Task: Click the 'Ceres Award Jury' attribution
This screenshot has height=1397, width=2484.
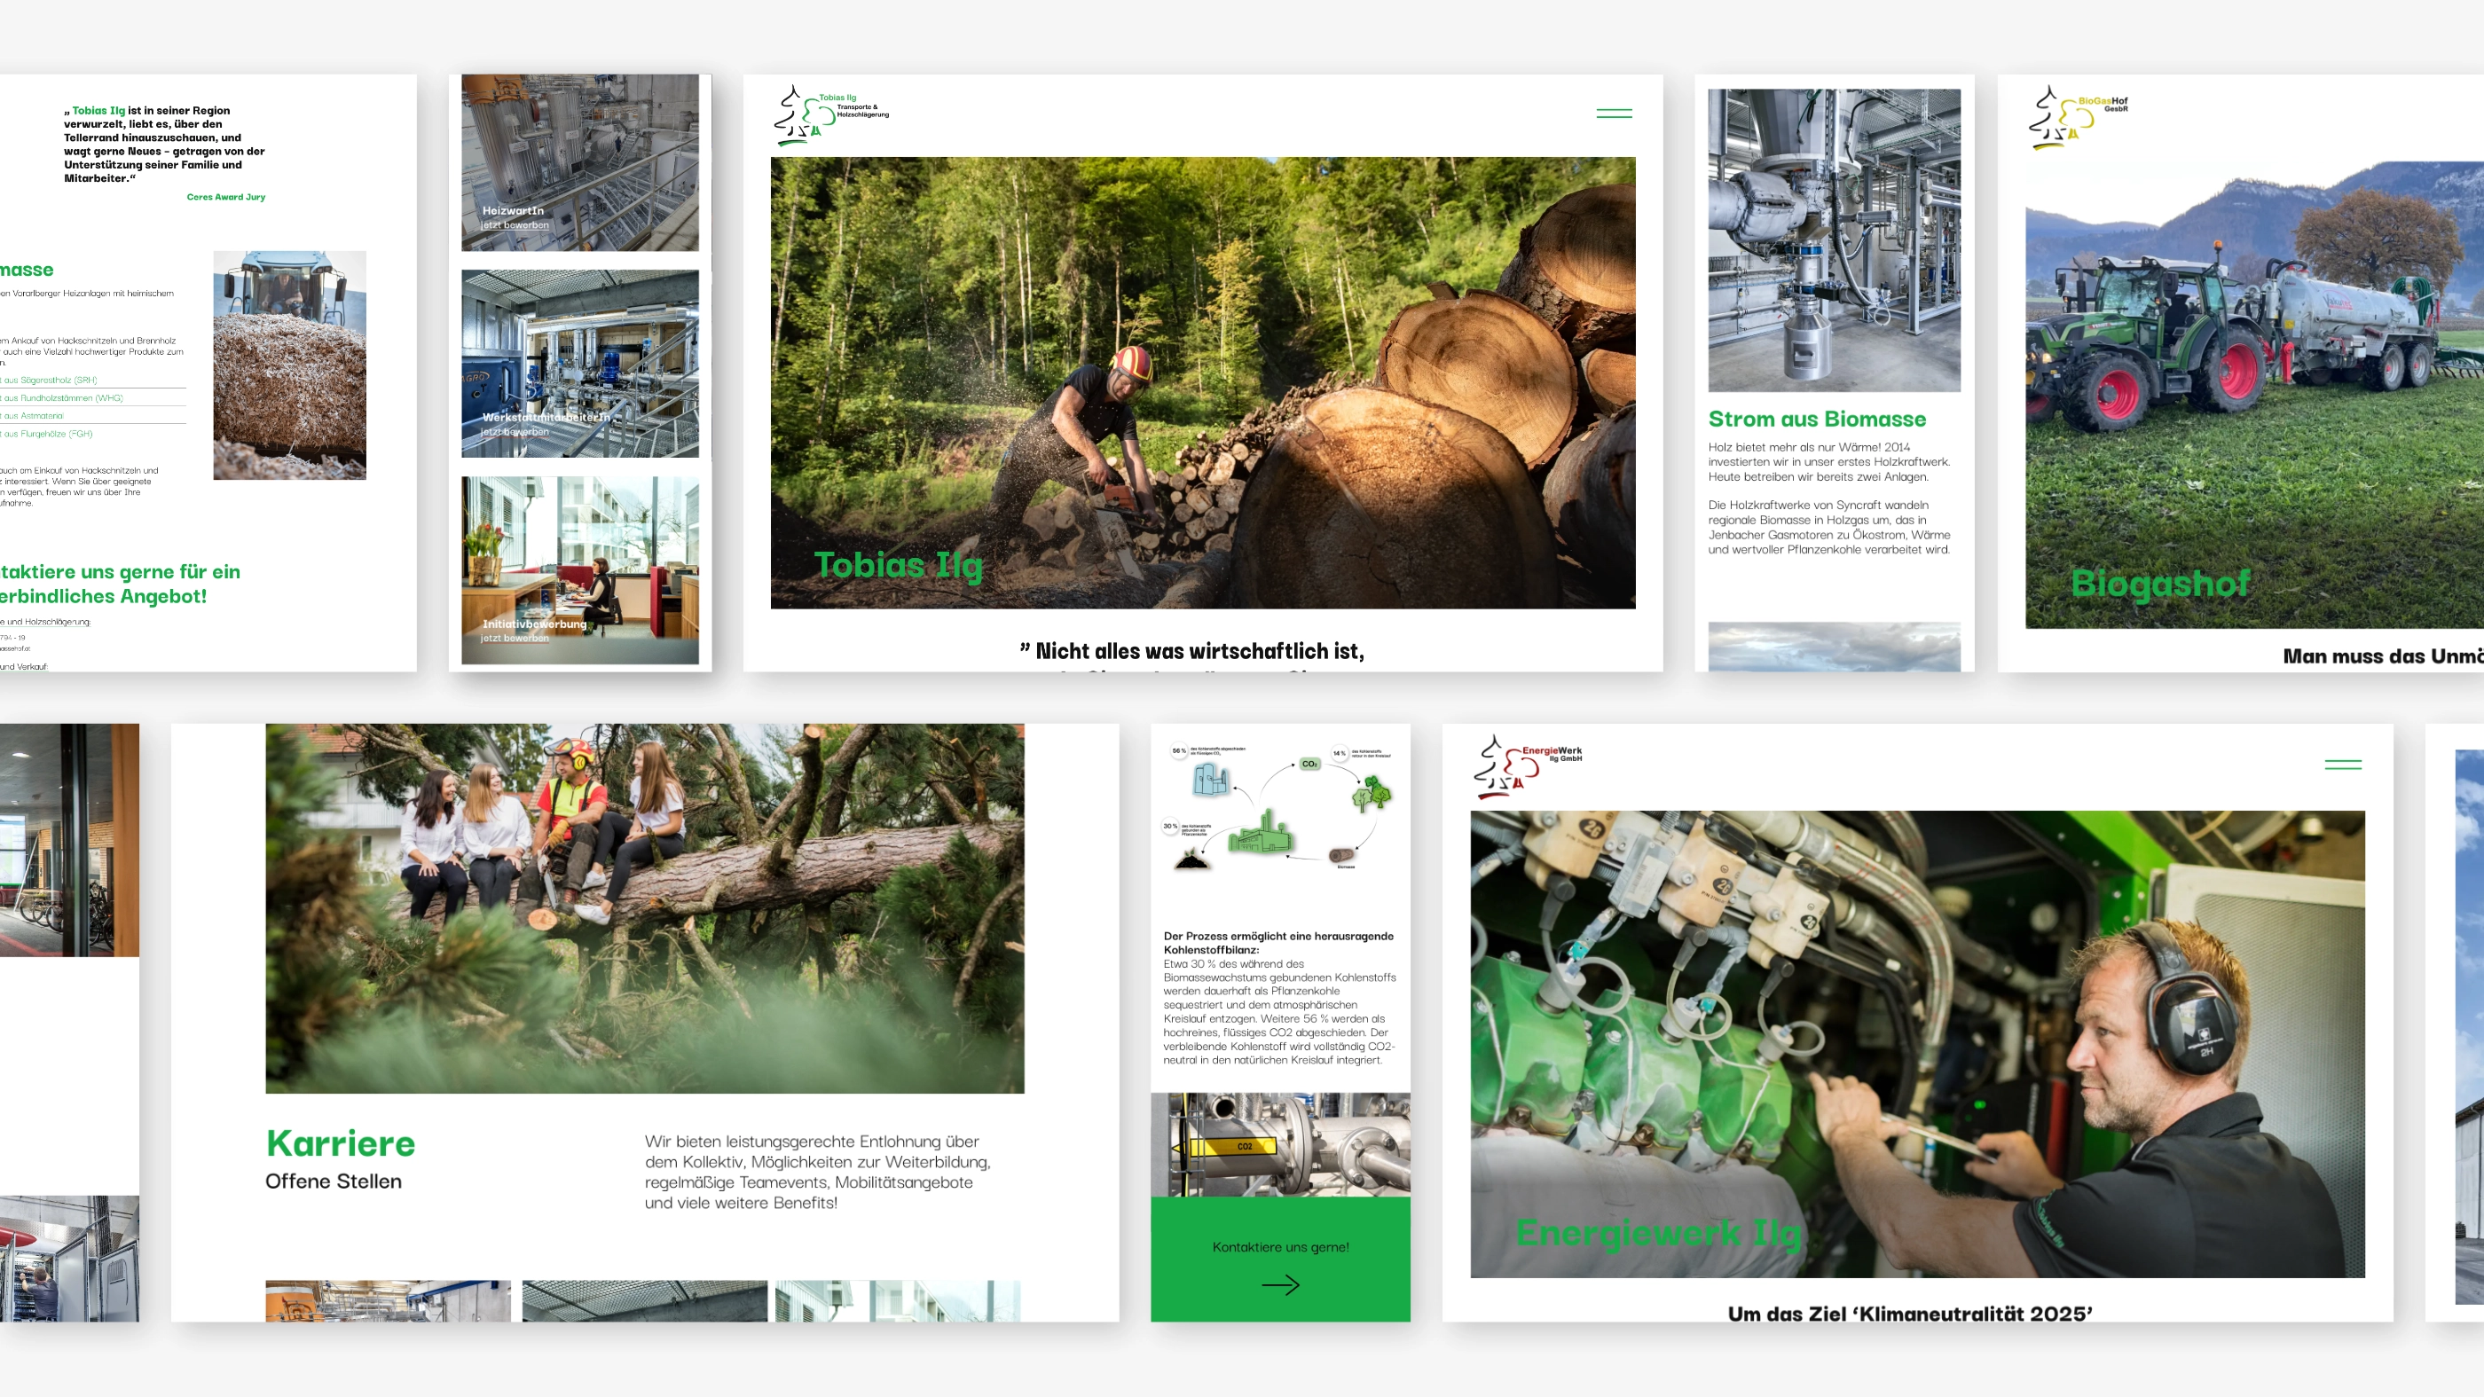Action: (x=225, y=197)
